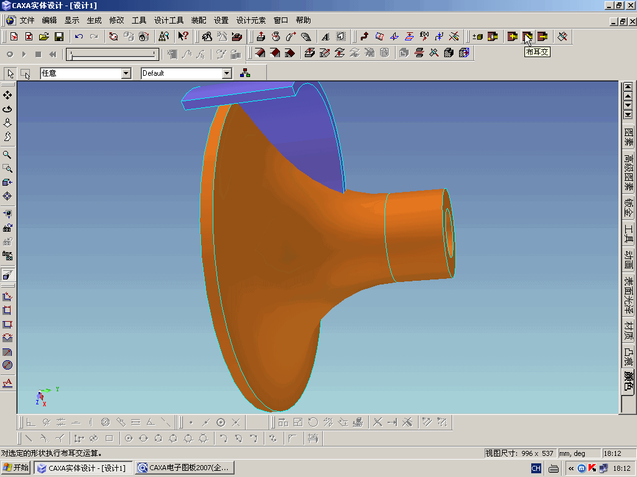The height and width of the screenshot is (477, 637).
Task: Switch to CAXA电子图板2007 taskbar window
Action: (185, 468)
